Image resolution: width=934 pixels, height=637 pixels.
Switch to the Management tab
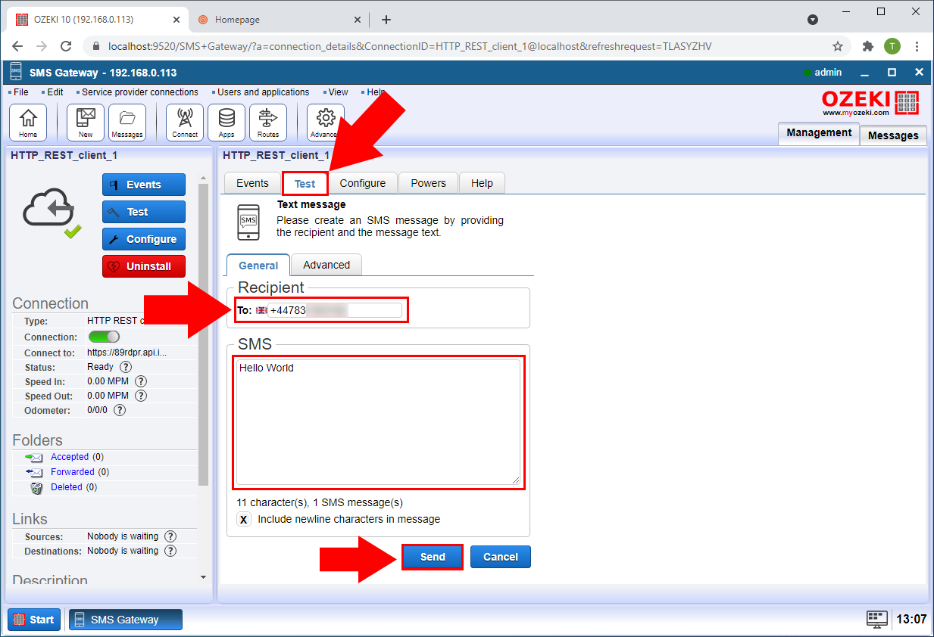click(x=819, y=132)
